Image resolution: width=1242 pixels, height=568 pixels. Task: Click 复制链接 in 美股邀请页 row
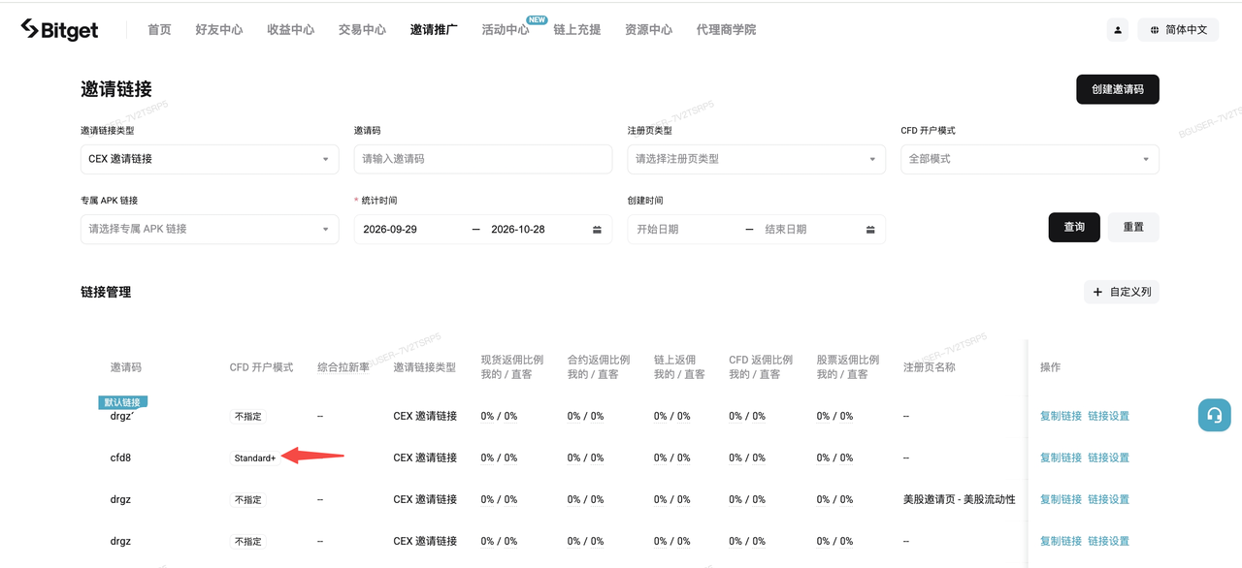[x=1061, y=499]
